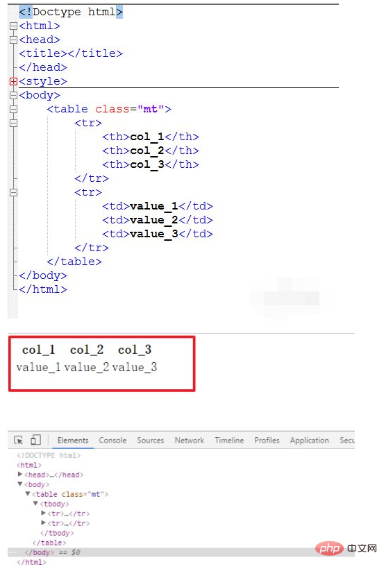This screenshot has width=384, height=571.
Task: Collapse the first tr fold containing th
Action: (x=13, y=123)
